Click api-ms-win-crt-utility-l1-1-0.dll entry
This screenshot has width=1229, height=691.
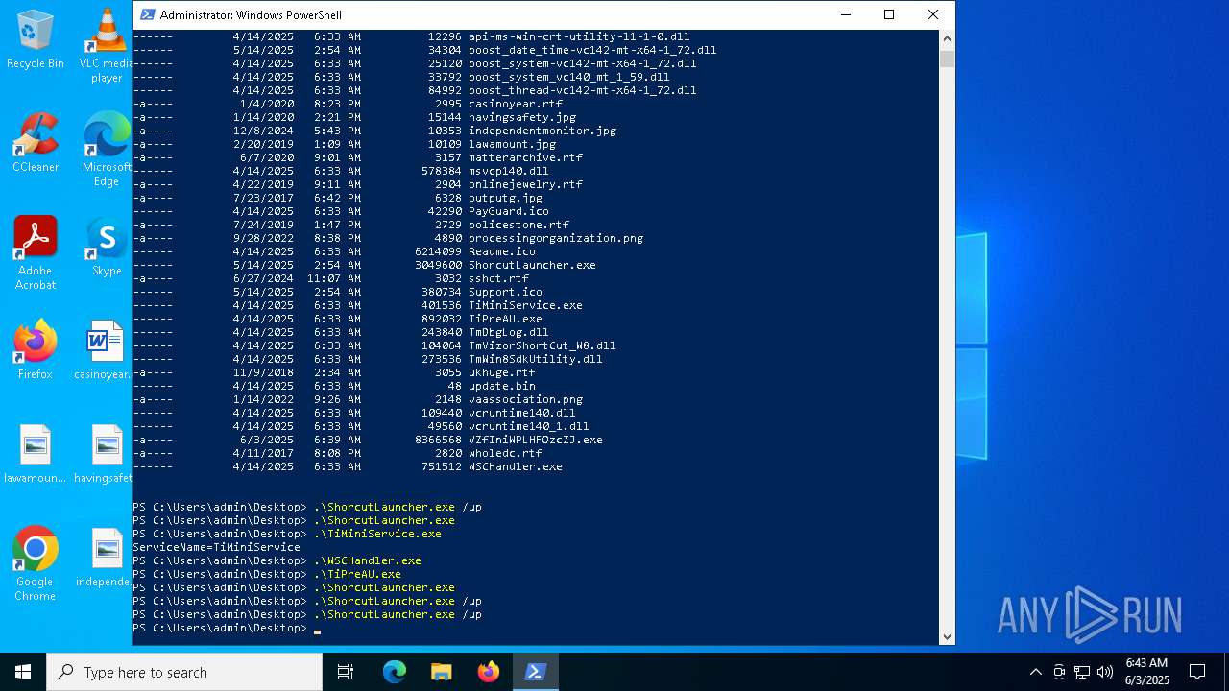(x=579, y=36)
